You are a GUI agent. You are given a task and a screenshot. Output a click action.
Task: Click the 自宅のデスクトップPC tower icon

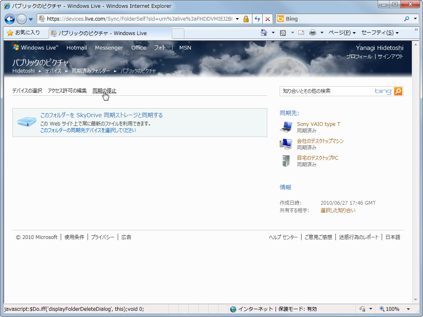point(286,161)
